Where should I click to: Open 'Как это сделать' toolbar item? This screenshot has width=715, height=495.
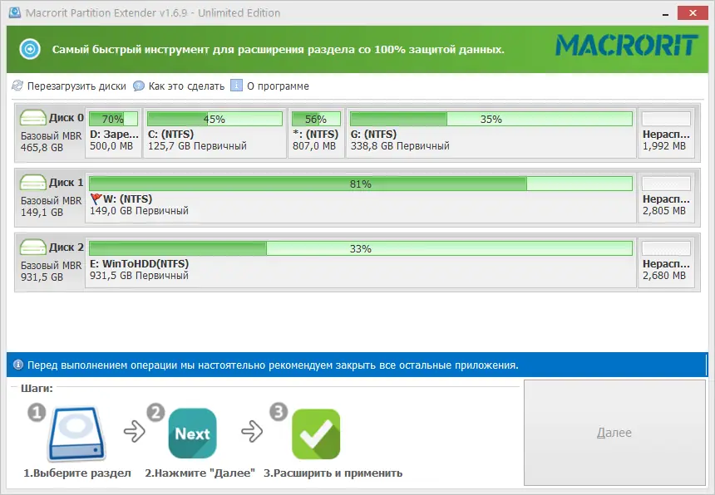[179, 86]
